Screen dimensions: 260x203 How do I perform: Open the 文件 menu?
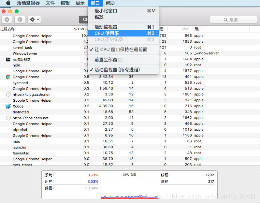pyautogui.click(x=50, y=3)
